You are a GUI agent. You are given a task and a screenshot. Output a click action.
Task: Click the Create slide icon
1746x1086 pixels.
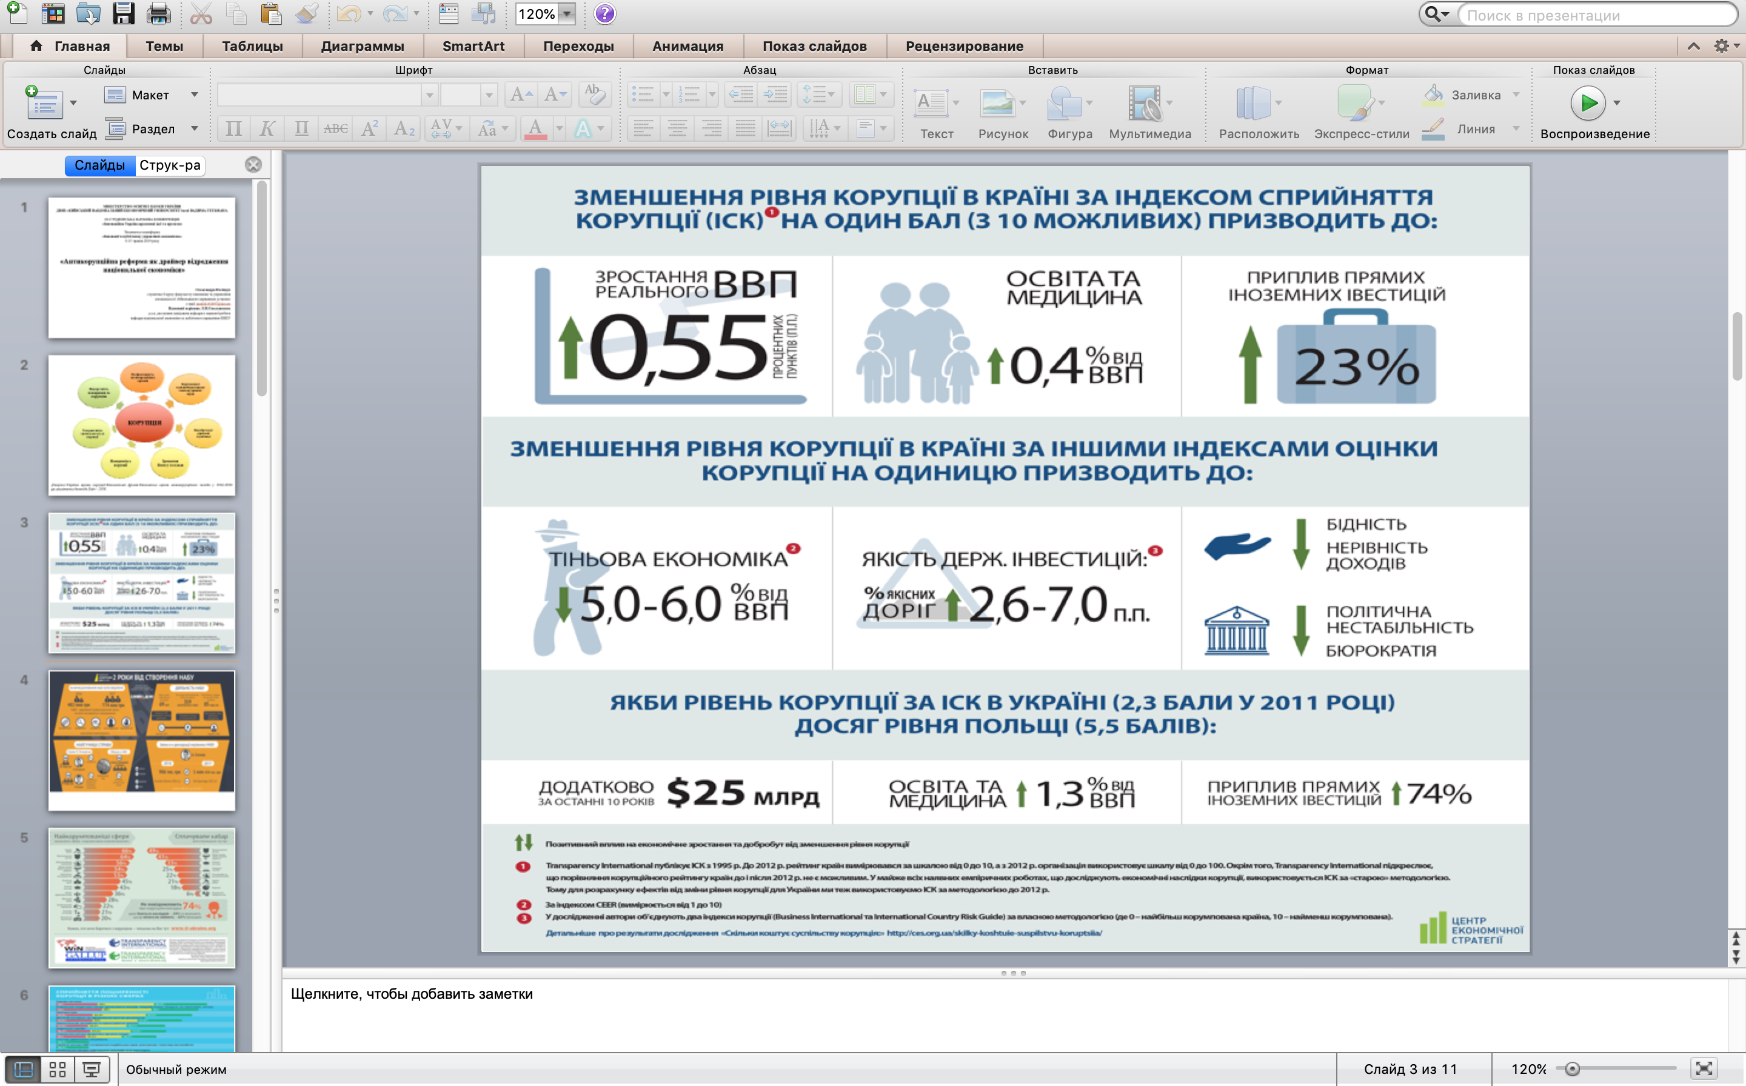(x=44, y=102)
